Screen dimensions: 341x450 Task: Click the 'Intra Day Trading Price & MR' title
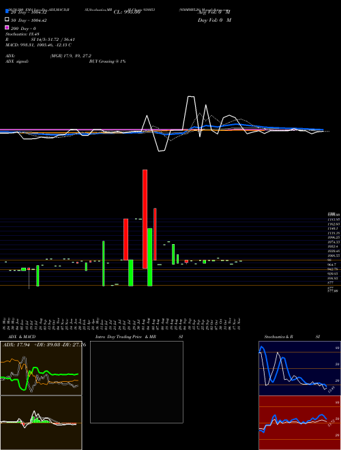click(125, 337)
